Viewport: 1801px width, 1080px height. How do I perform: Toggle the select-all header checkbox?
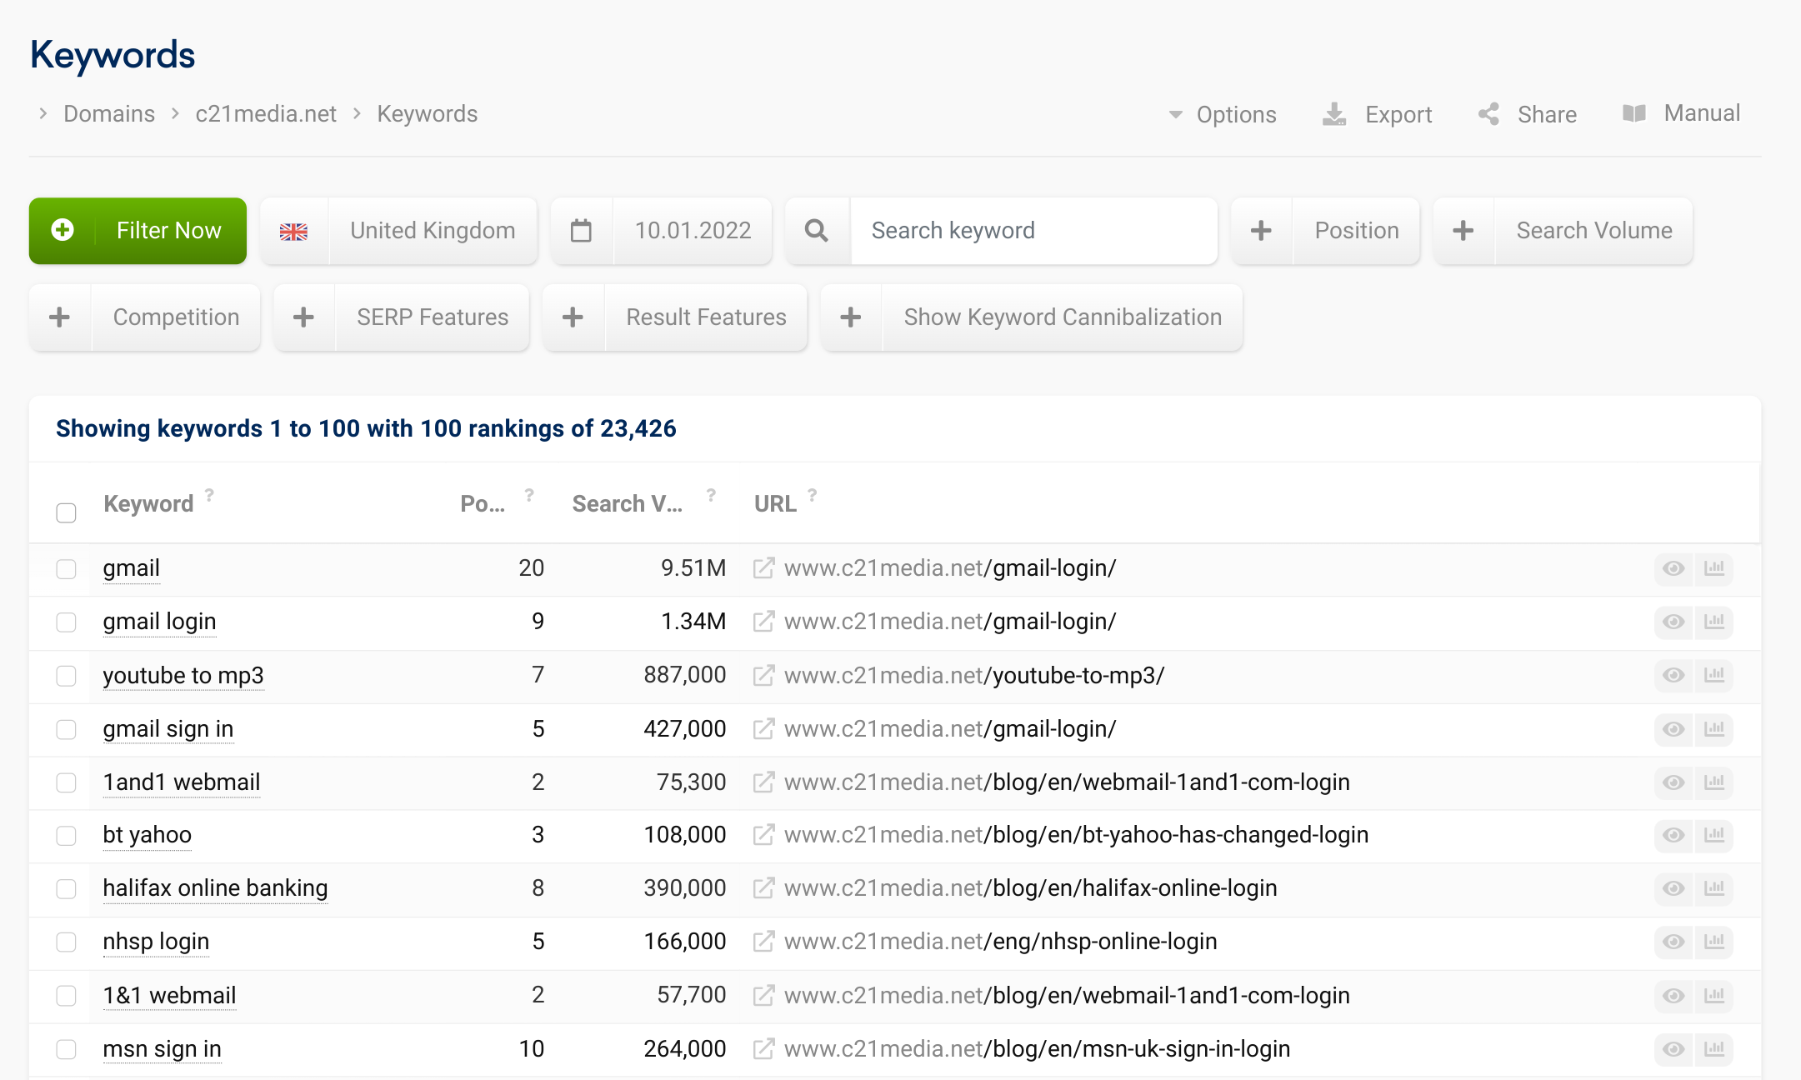(x=66, y=512)
